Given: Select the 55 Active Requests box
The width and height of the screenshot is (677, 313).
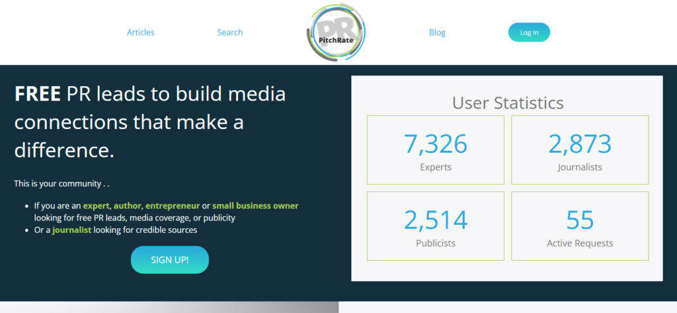Looking at the screenshot, I should pyautogui.click(x=580, y=226).
